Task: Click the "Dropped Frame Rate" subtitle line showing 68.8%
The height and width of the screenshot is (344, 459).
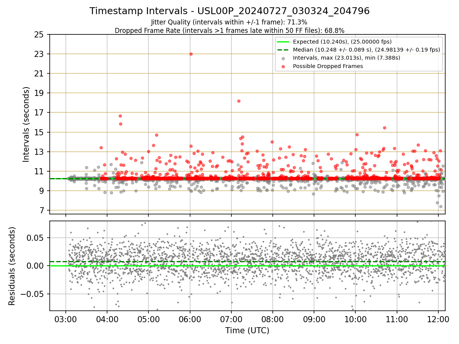Action: coord(229,31)
